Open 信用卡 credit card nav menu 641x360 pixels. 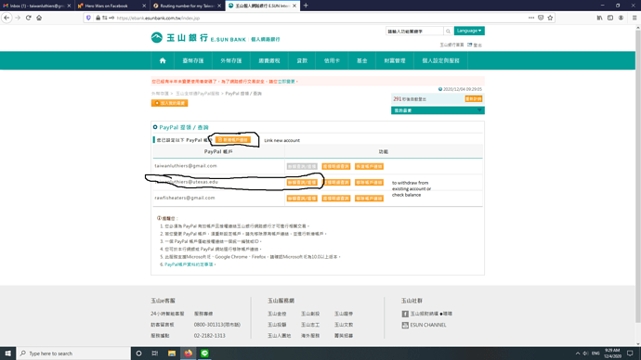[x=332, y=60]
